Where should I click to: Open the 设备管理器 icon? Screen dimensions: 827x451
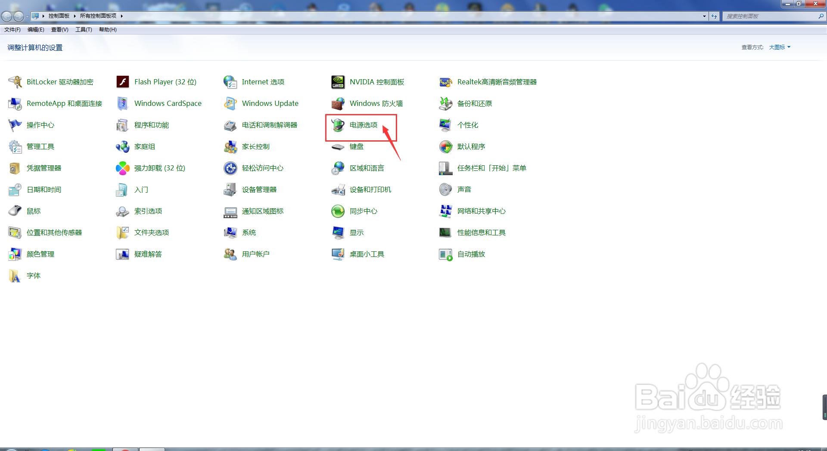230,189
